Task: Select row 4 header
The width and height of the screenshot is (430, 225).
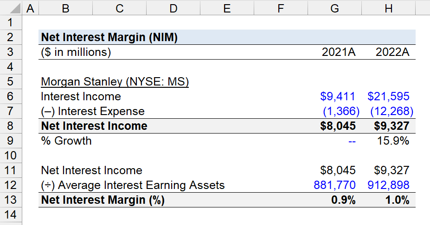Action: click(x=11, y=67)
